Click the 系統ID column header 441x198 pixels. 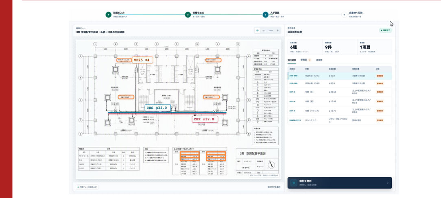pos(292,69)
